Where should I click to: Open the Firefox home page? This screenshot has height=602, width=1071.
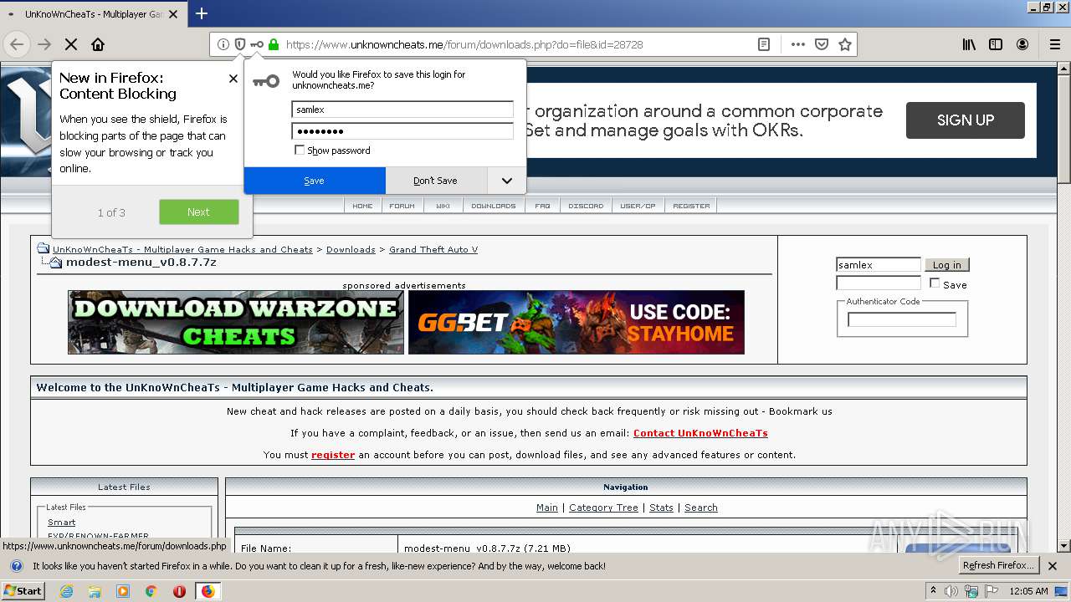[98, 44]
